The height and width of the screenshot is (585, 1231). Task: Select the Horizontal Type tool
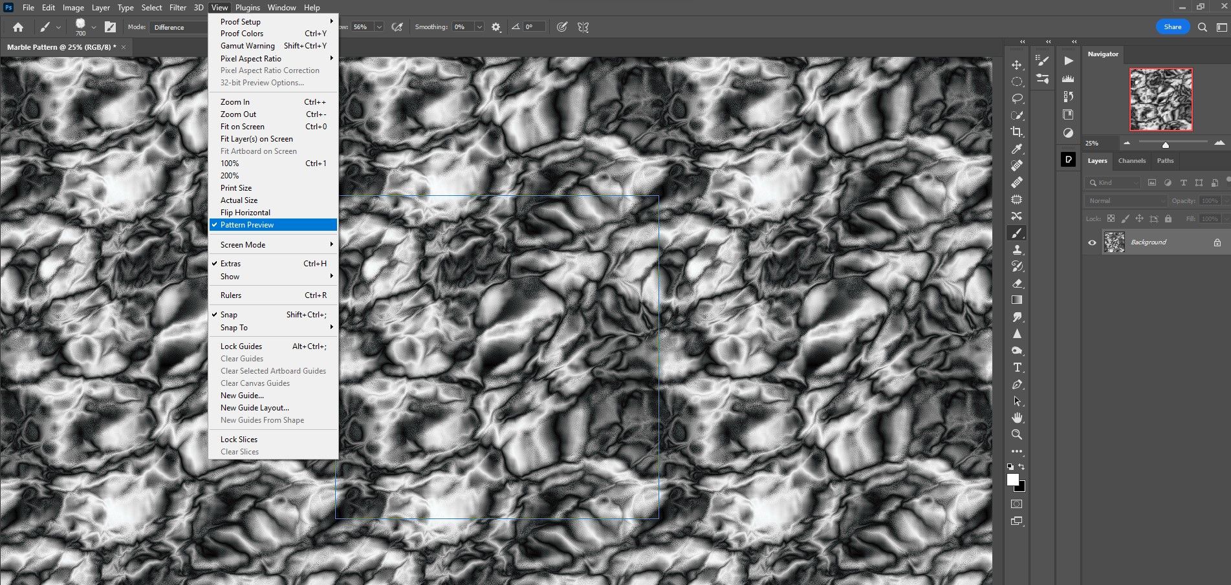click(1017, 367)
